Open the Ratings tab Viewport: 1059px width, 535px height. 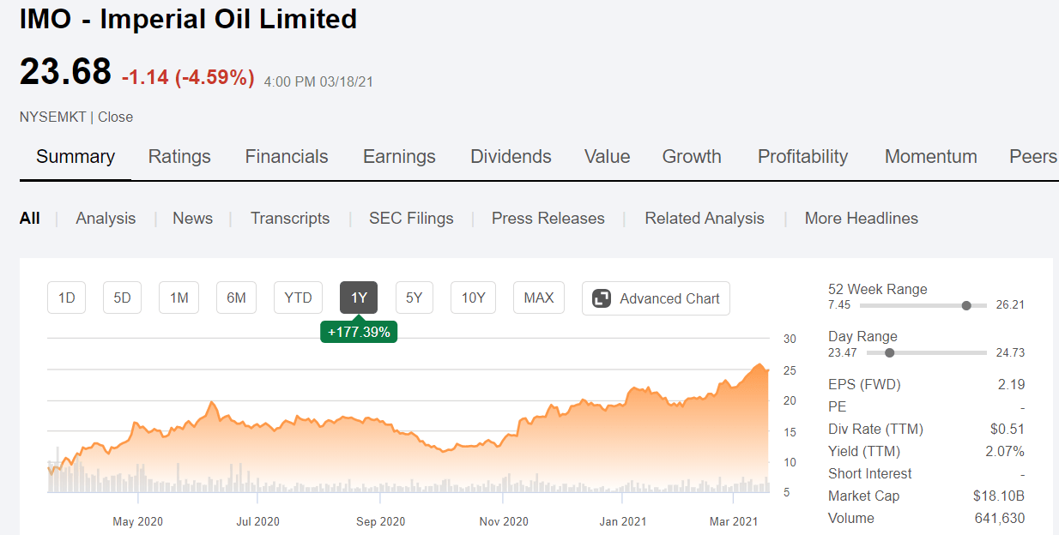(x=179, y=156)
